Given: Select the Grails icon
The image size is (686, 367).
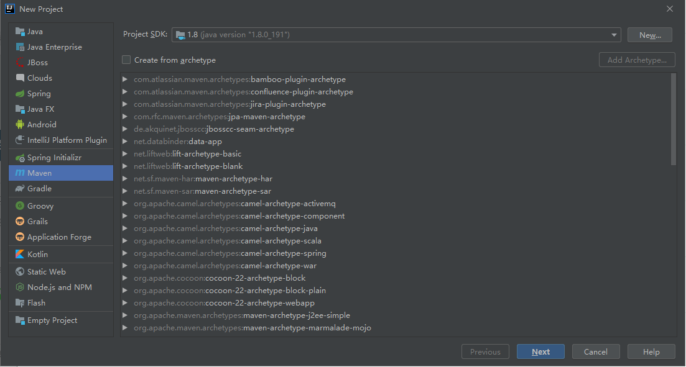Looking at the screenshot, I should click(20, 222).
